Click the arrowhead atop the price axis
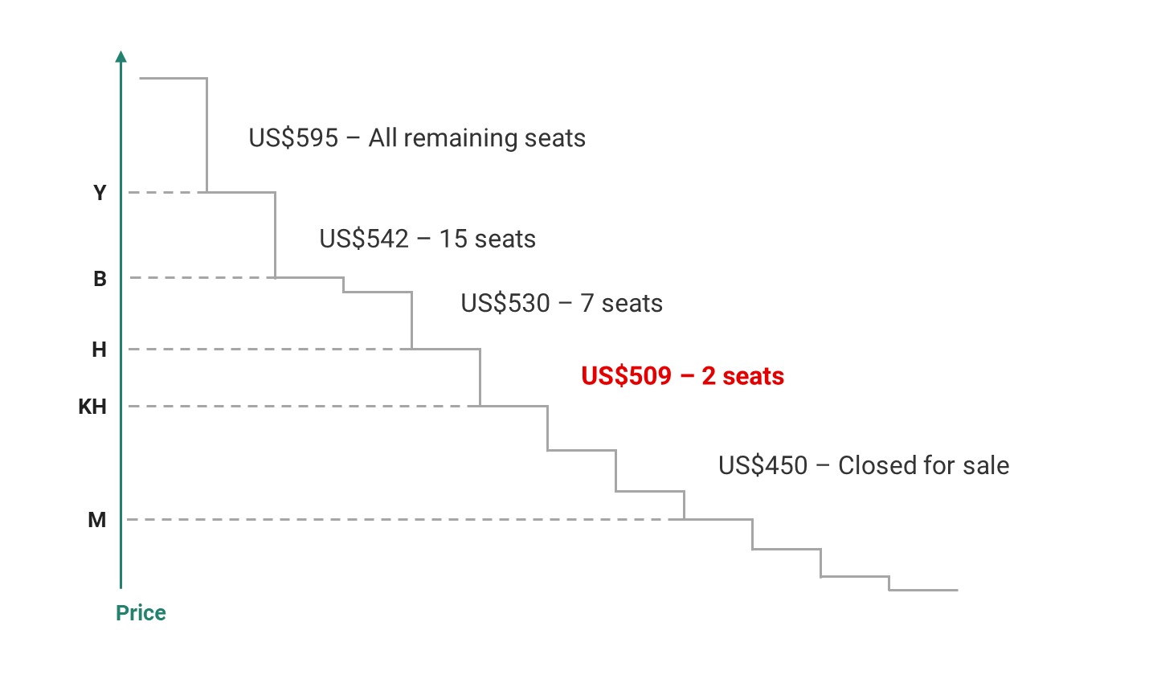This screenshot has width=1157, height=675. (x=121, y=56)
